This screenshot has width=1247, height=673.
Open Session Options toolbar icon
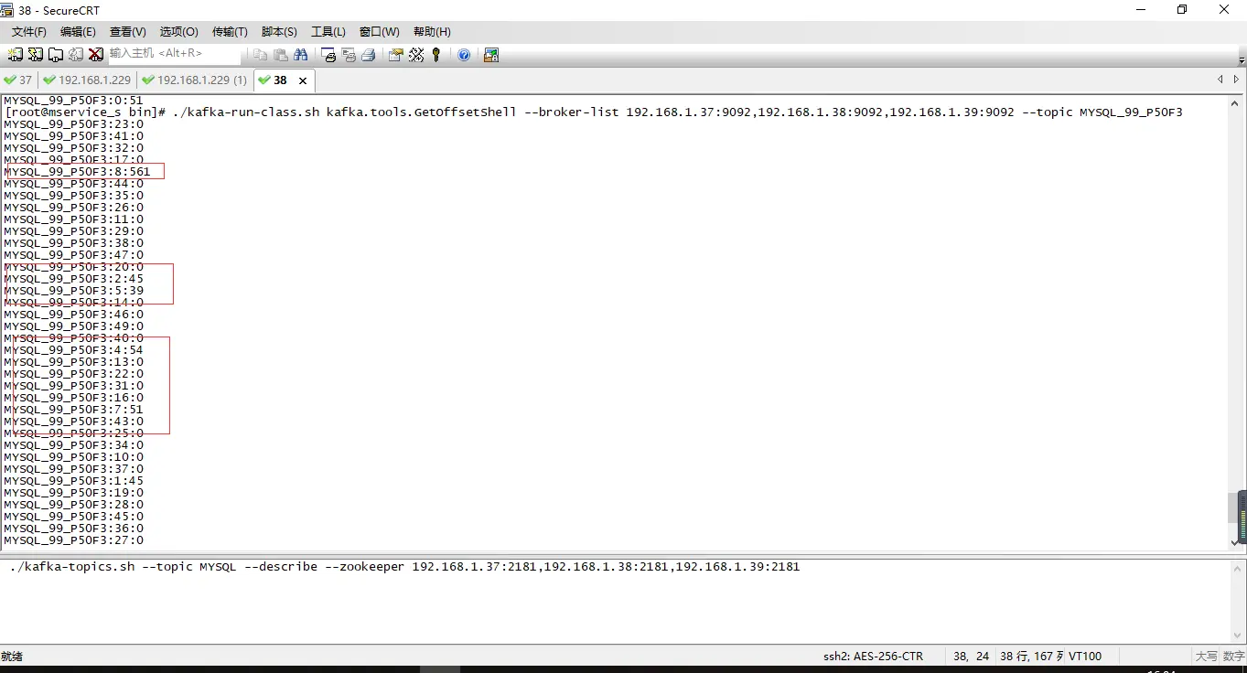(396, 55)
